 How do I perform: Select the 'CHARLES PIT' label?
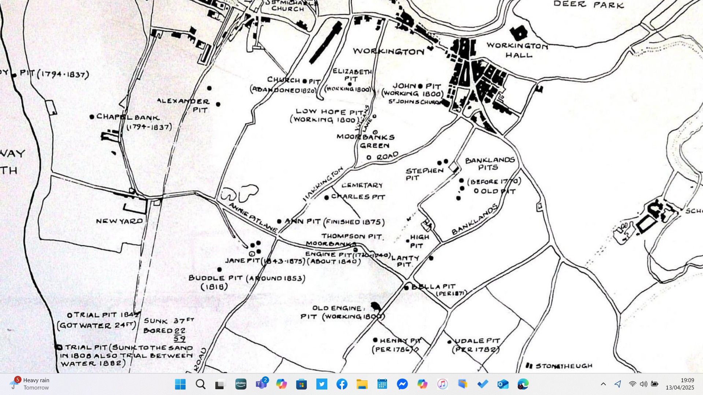point(358,197)
